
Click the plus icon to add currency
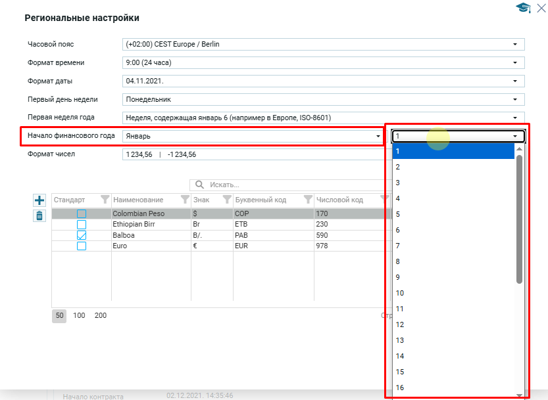pos(39,200)
